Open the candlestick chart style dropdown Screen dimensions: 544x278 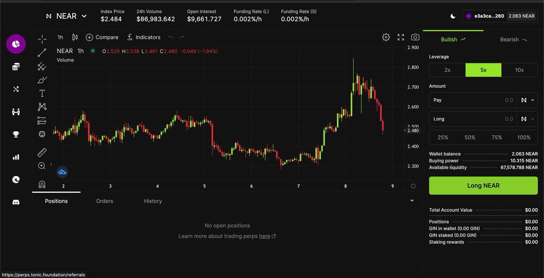tap(75, 37)
